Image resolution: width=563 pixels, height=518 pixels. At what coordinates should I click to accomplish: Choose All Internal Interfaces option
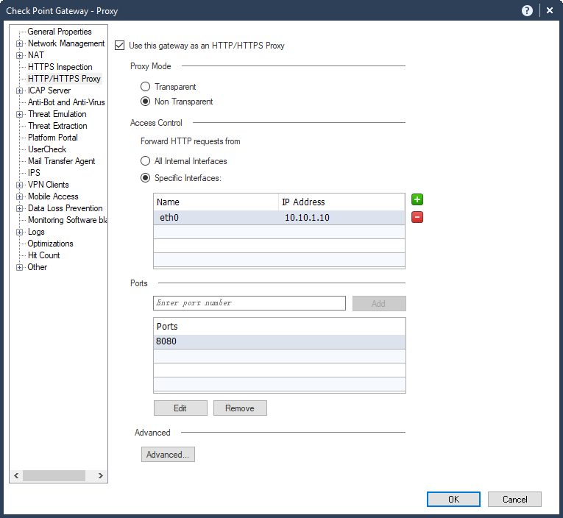[x=145, y=161]
